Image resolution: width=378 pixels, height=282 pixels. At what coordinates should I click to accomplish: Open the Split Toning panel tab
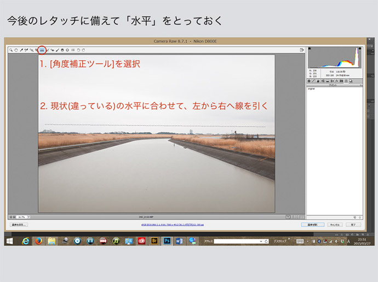coord(328,81)
